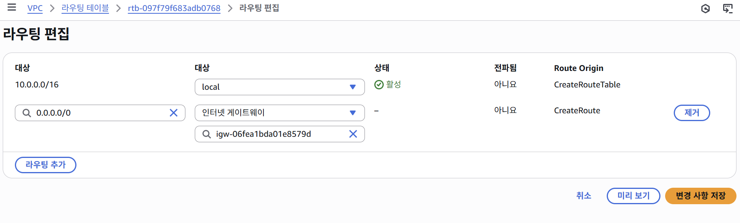This screenshot has height=223, width=740.
Task: Focus the 0.0.0.0/0 destination input field
Action: [x=100, y=113]
